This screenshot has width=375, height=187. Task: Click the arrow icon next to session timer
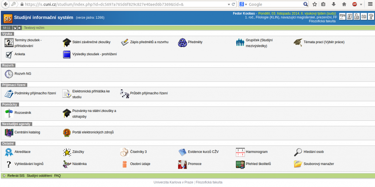(x=15, y=28)
